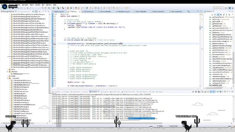Maximize the Package Explorer view
The image size is (235, 132).
point(48,11)
